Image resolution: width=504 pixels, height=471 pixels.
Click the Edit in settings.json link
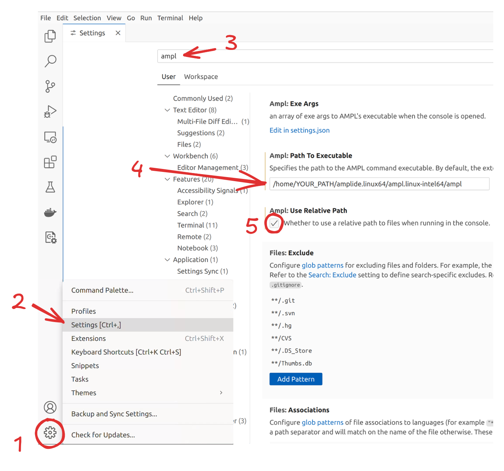point(300,131)
